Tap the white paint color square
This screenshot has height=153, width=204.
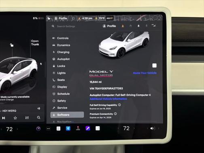pyautogui.click(x=154, y=66)
